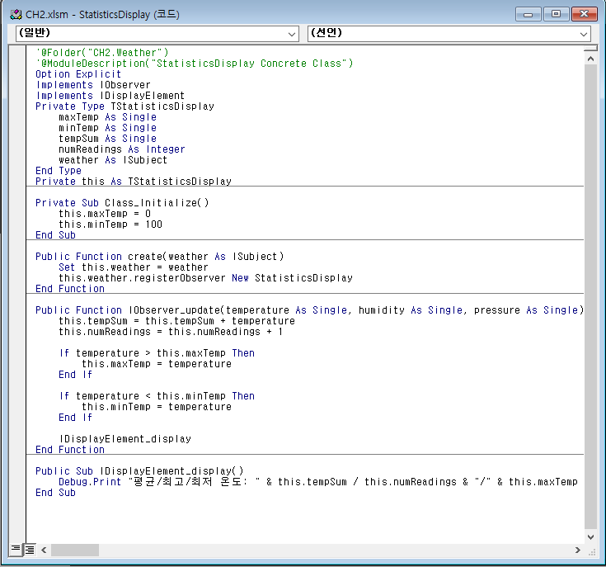Click the split bar above vertical scrollbar
Image resolution: width=606 pixels, height=567 pixels.
590,49
